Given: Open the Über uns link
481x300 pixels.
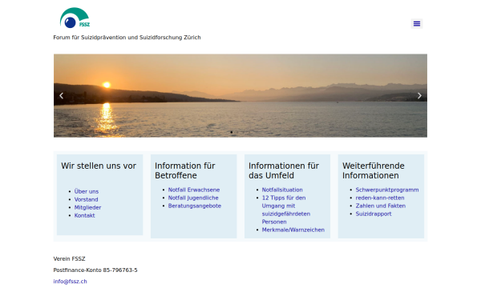Looking at the screenshot, I should coord(87,191).
